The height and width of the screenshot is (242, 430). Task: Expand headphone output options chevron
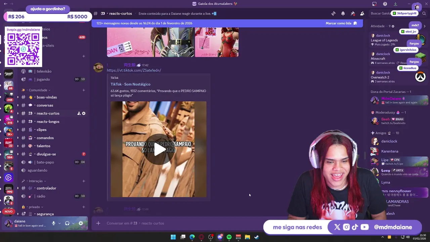click(x=73, y=223)
